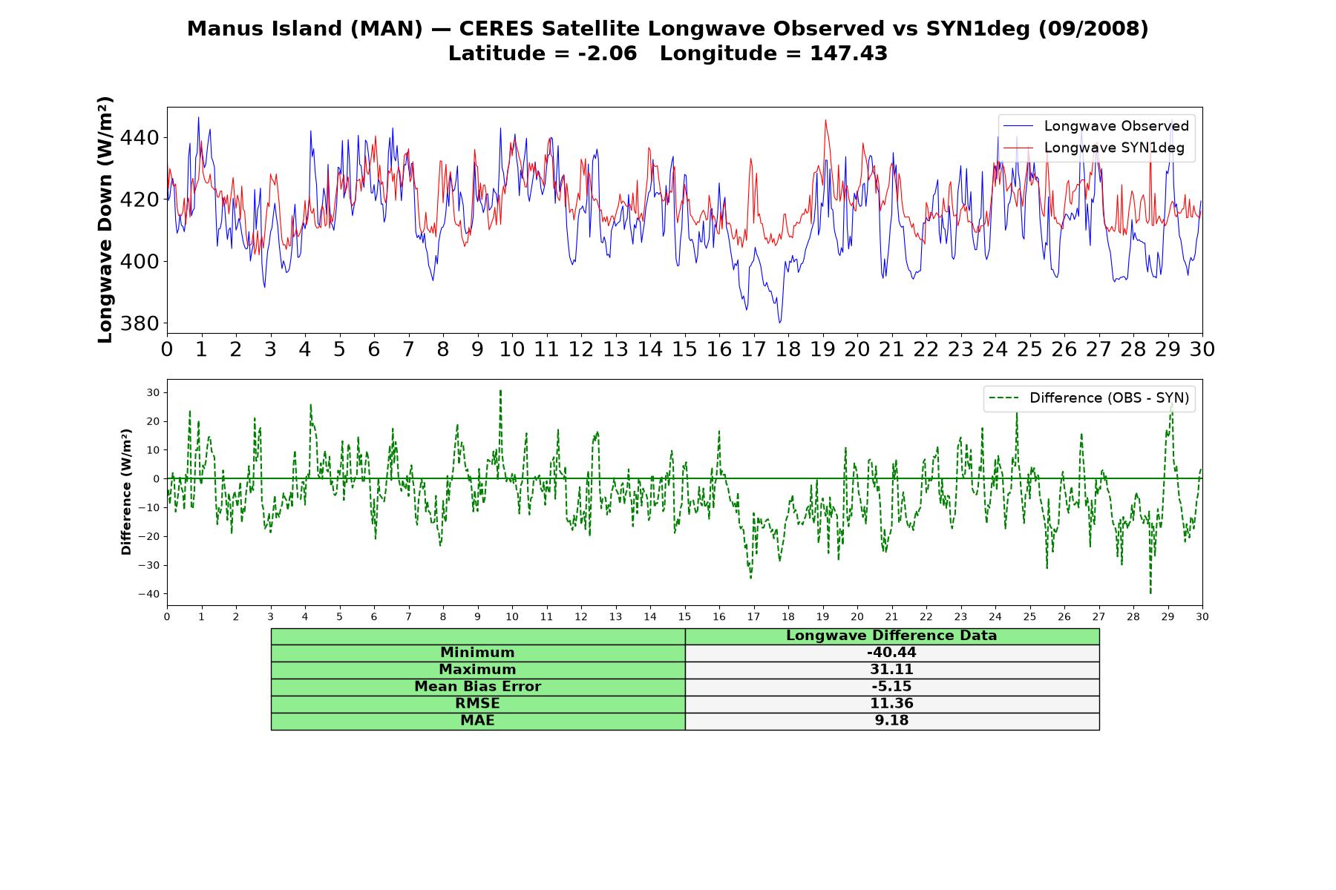Click the RMSE value 11.36 cell

coord(892,704)
